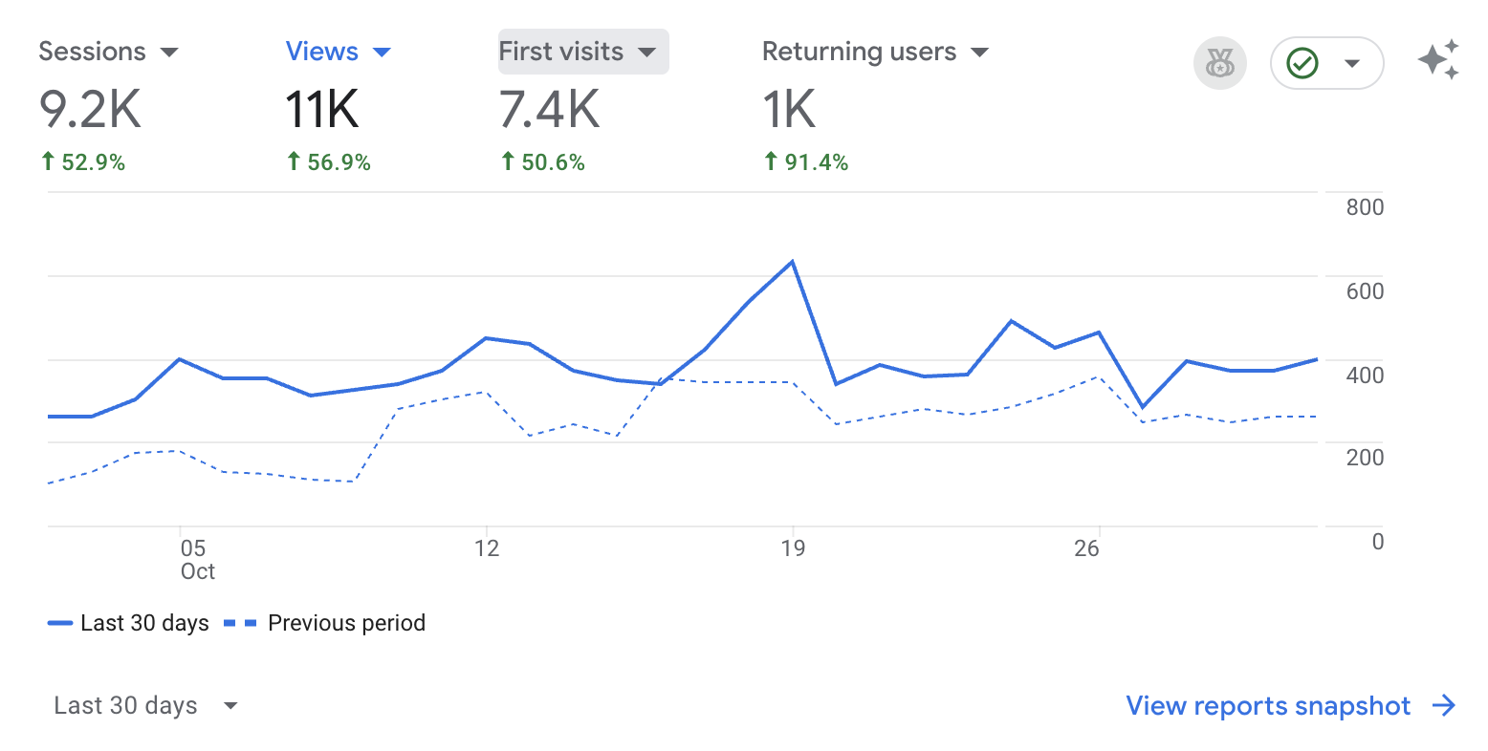Screen dimensions: 1488x751
Task: Click the green up arrow under Sessions
Action: [x=48, y=162]
